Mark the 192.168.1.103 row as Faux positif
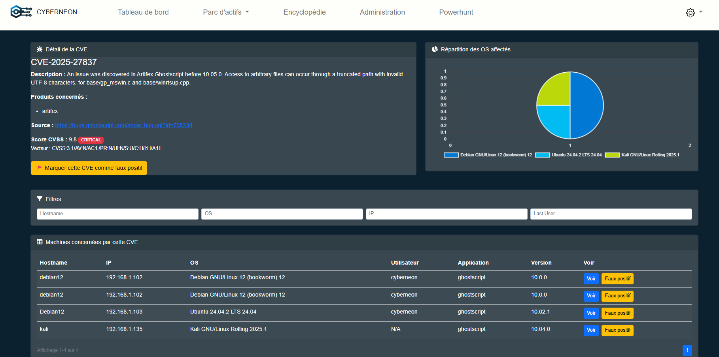The image size is (719, 357). pyautogui.click(x=617, y=313)
